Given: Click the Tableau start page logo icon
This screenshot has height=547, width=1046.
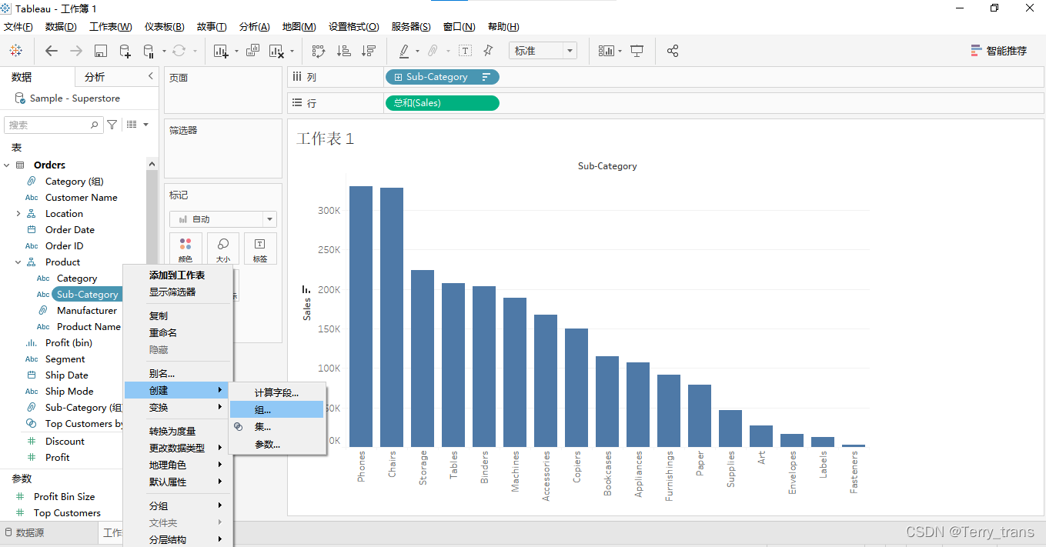Looking at the screenshot, I should point(15,51).
